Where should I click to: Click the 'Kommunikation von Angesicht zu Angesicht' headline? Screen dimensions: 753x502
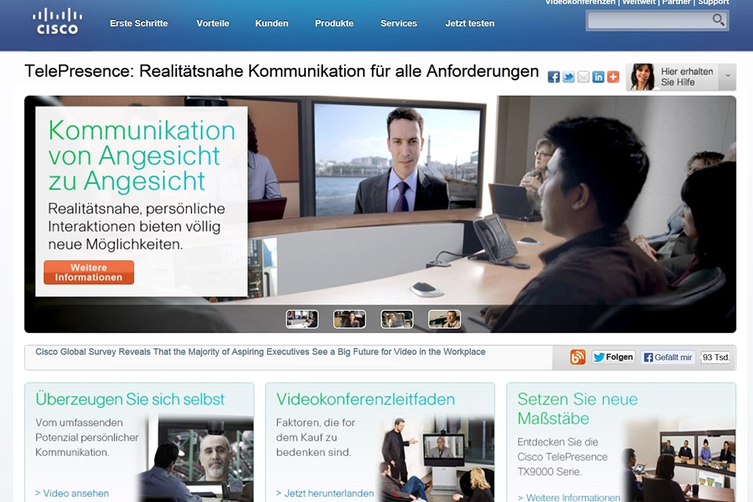point(142,155)
